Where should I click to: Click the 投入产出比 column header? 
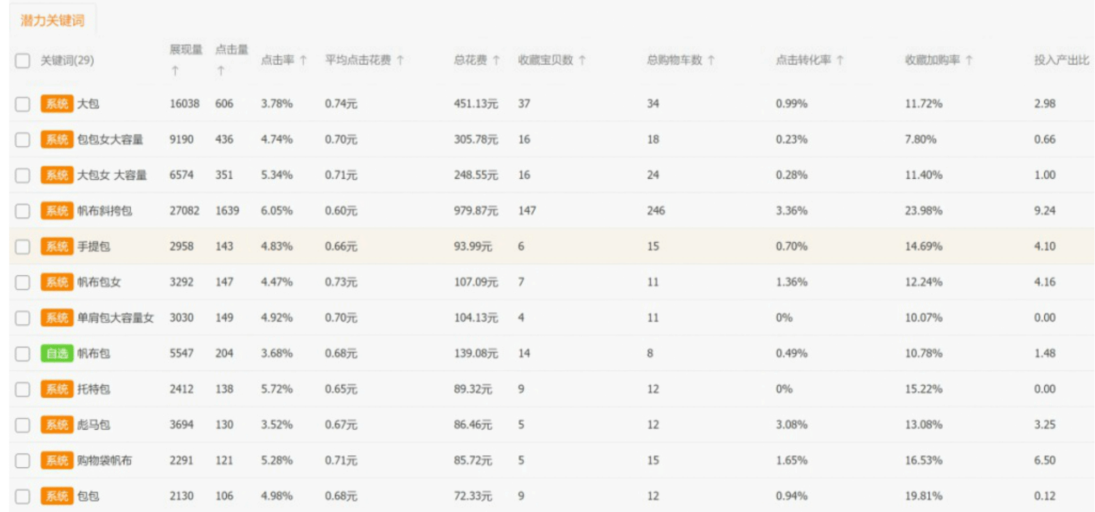[1061, 60]
